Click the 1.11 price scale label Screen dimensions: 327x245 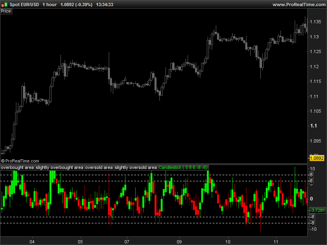(314, 96)
